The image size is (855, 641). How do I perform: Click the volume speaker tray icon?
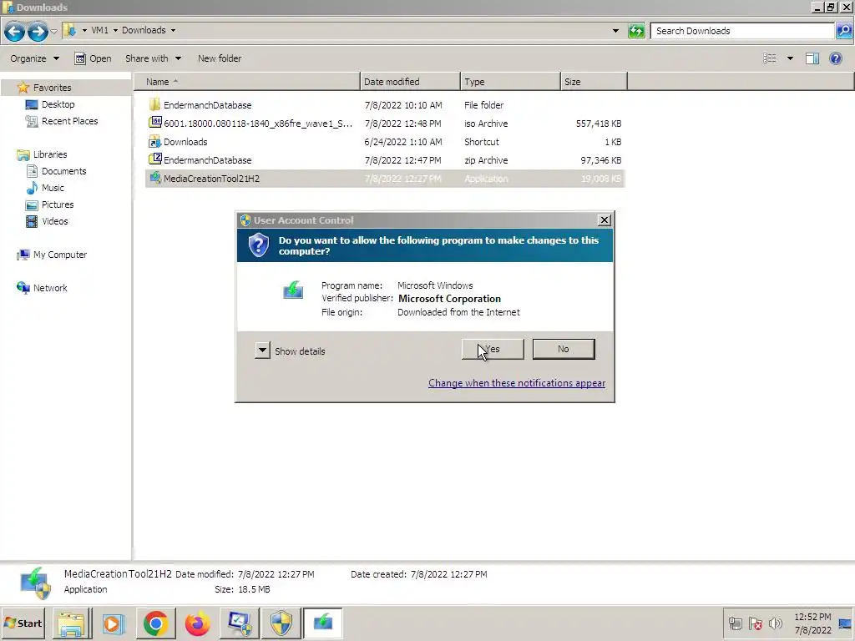click(x=775, y=623)
